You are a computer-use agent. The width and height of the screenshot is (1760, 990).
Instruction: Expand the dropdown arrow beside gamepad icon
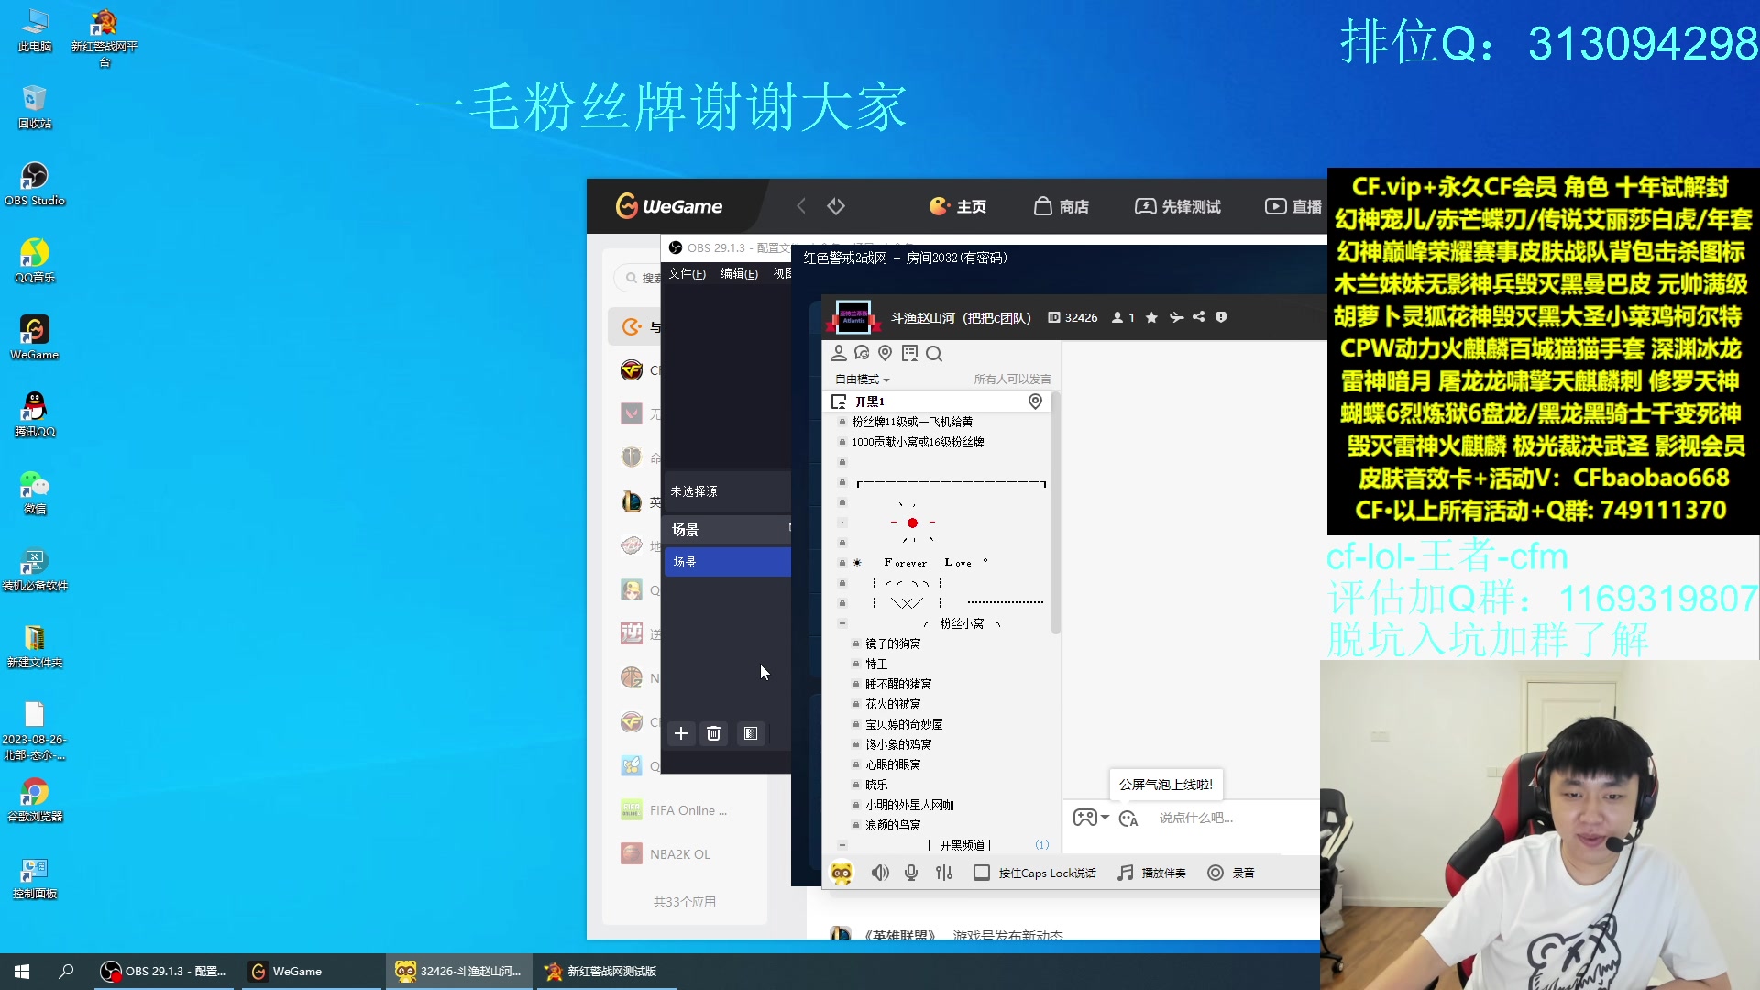1105,817
